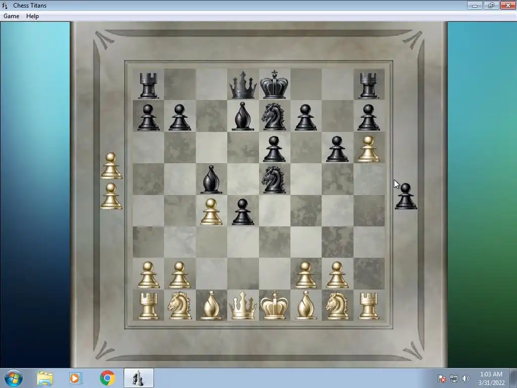Select the white pawn on h6
517x388 pixels.
click(369, 149)
